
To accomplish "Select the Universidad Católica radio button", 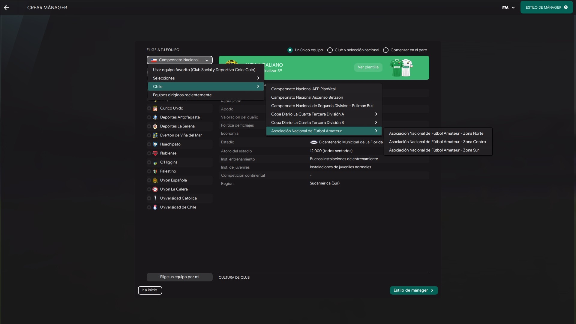I will [x=149, y=198].
